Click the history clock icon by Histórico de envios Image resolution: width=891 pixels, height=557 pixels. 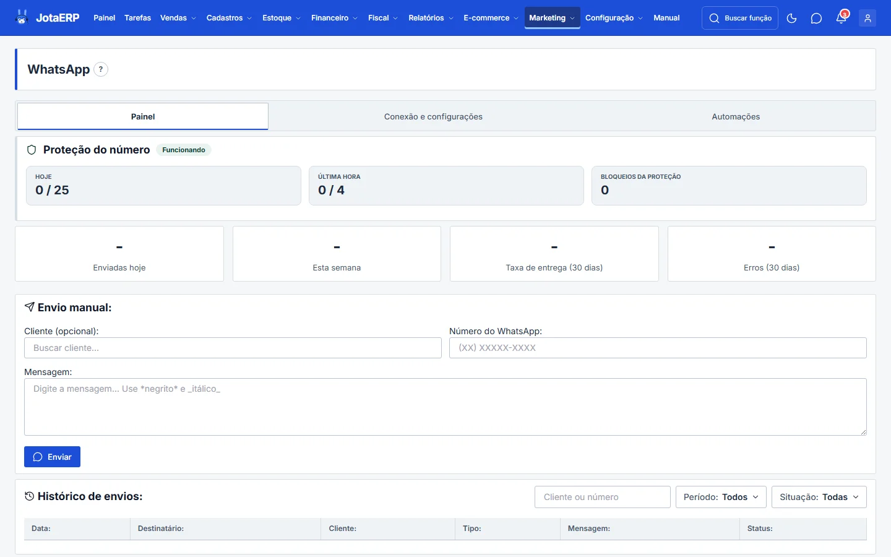coord(29,496)
